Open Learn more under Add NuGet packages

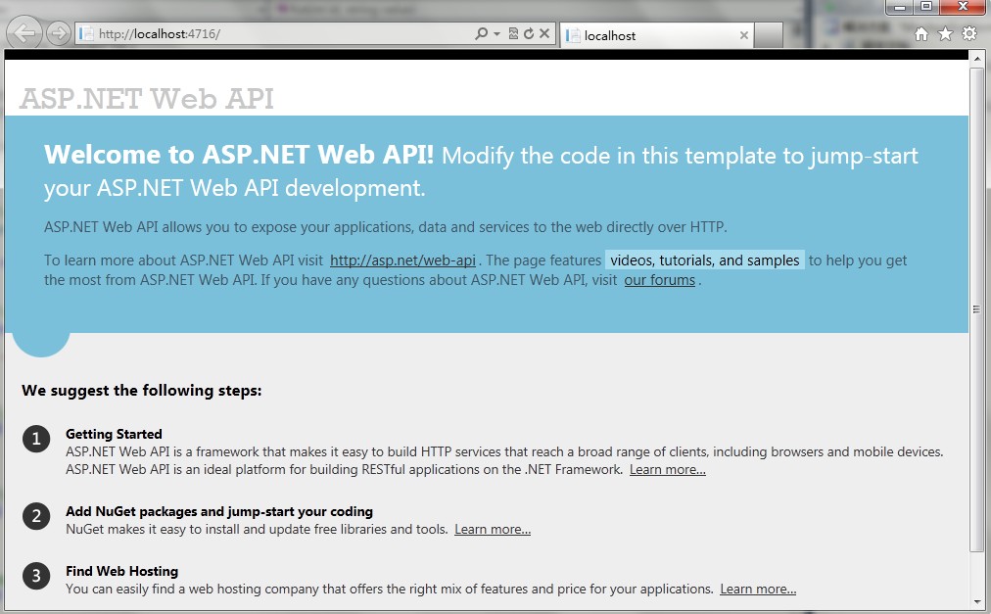(493, 529)
